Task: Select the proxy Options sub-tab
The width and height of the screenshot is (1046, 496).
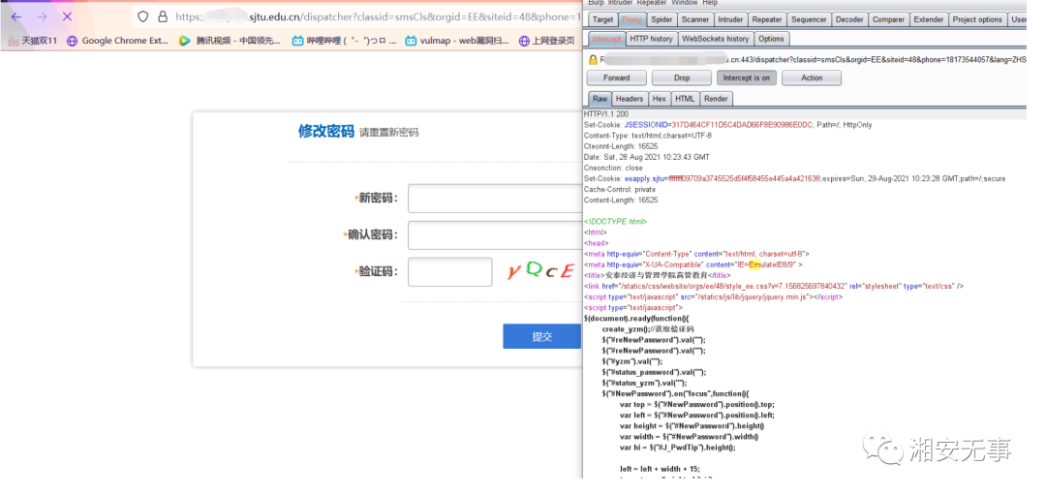Action: (x=771, y=39)
